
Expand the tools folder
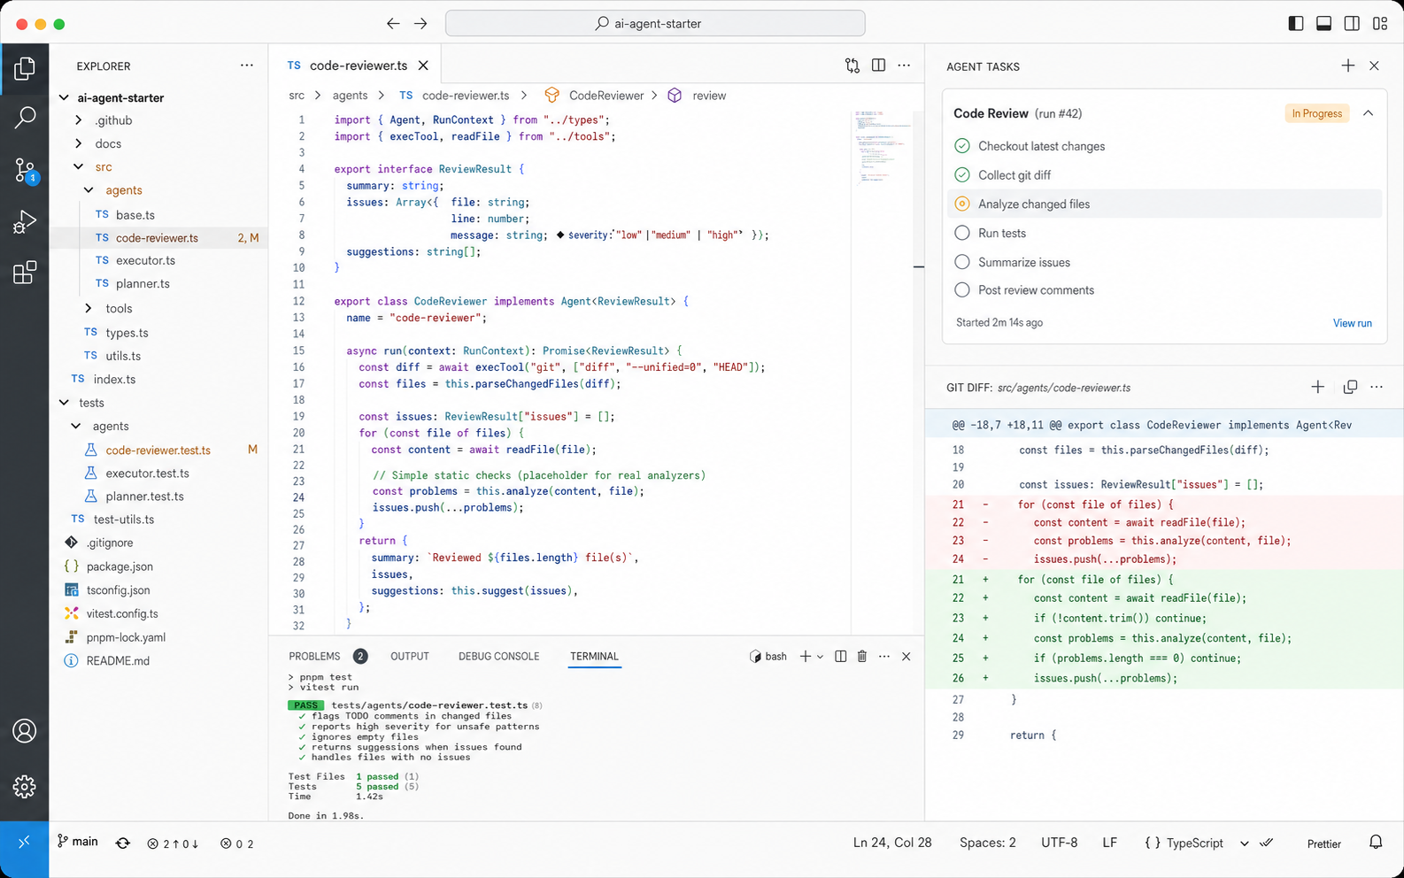point(89,308)
